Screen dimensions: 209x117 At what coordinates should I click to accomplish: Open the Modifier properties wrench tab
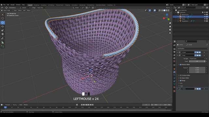(x=174, y=72)
